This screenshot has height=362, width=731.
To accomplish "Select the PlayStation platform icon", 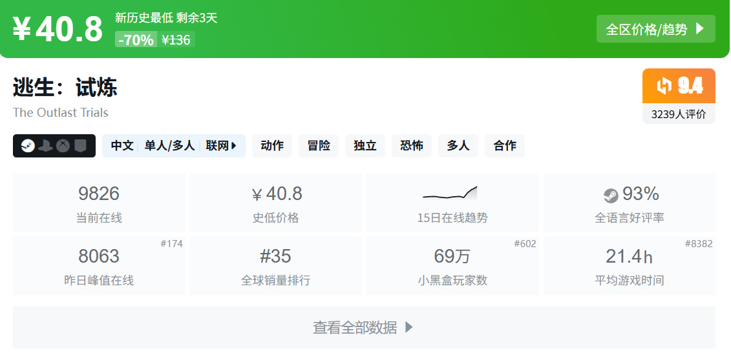I will click(46, 146).
